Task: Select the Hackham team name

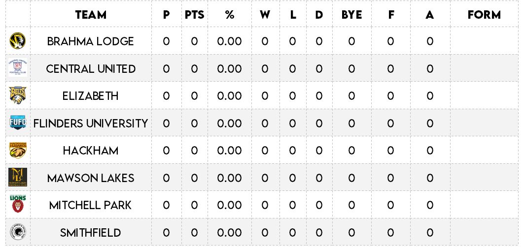Action: pos(91,151)
